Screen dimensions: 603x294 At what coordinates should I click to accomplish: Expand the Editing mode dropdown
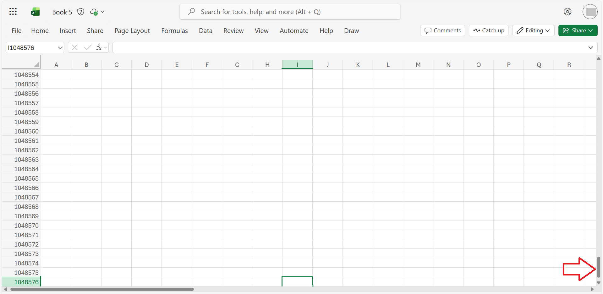click(x=533, y=30)
